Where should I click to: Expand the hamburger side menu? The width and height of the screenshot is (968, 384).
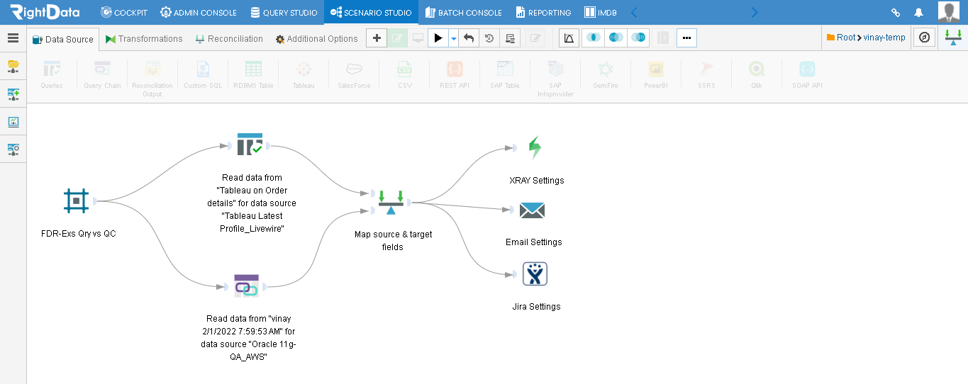pyautogui.click(x=13, y=38)
